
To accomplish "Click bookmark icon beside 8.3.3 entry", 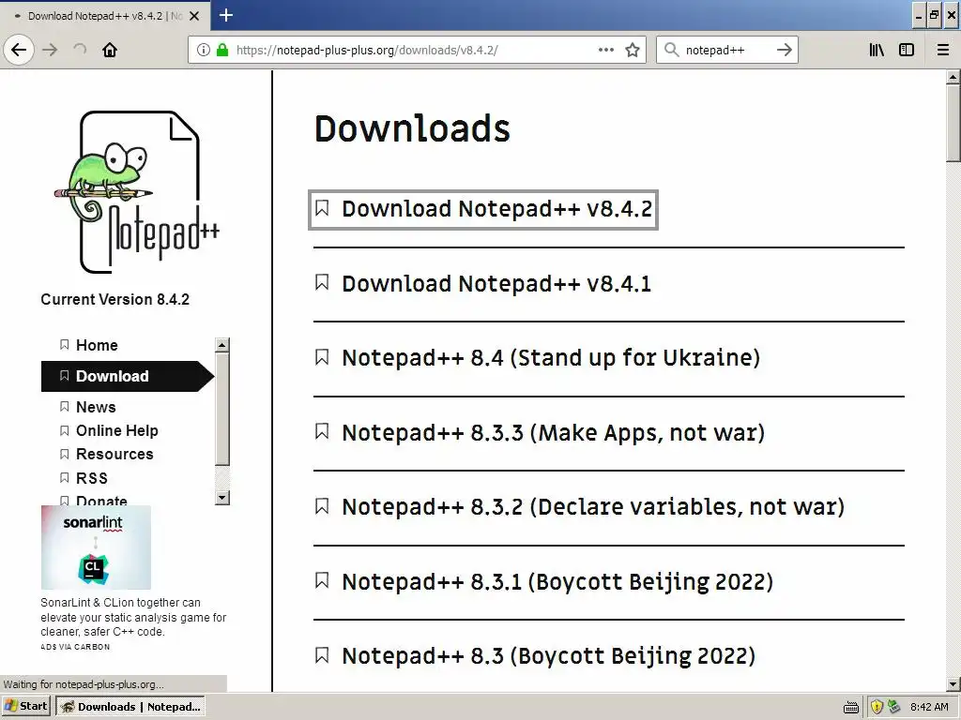I will [322, 431].
